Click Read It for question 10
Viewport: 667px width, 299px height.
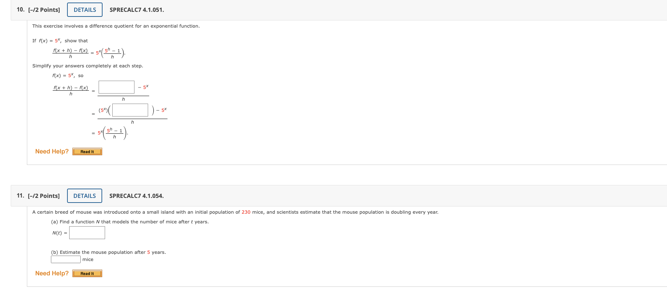point(87,152)
